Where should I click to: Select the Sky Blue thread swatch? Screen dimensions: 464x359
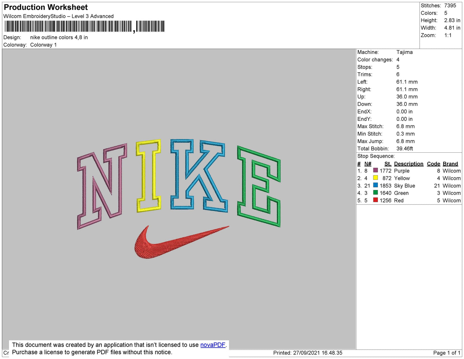click(x=375, y=185)
